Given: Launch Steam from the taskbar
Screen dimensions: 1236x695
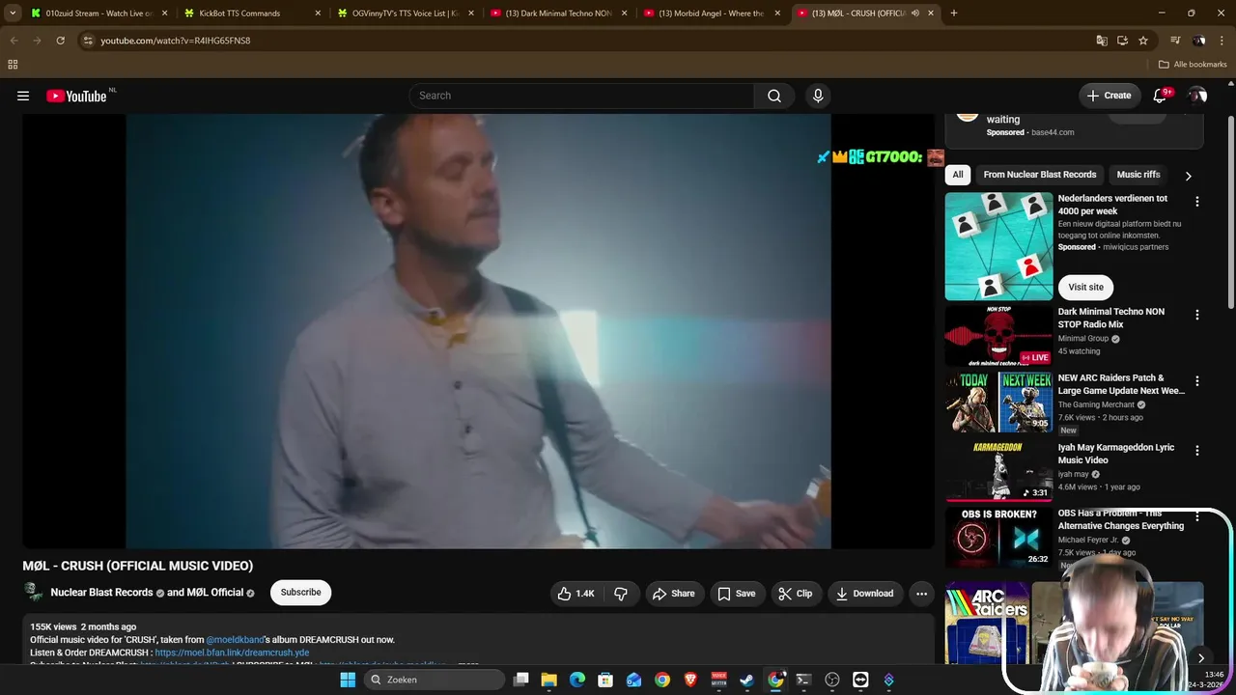Looking at the screenshot, I should coord(747,680).
